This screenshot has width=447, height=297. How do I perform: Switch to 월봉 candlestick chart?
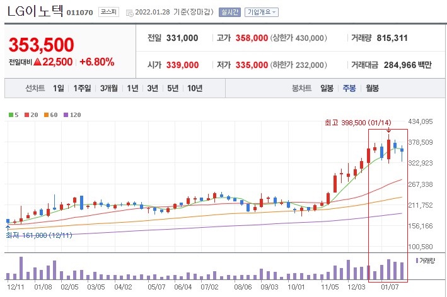373,88
